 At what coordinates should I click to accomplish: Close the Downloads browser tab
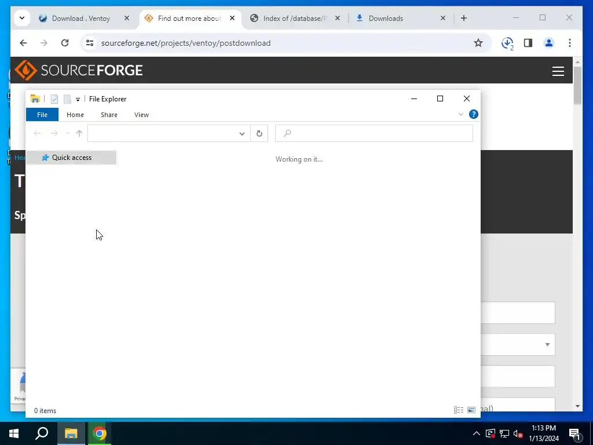tap(443, 18)
